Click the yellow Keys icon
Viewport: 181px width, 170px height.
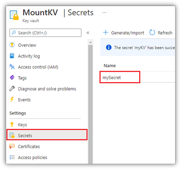click(12, 124)
